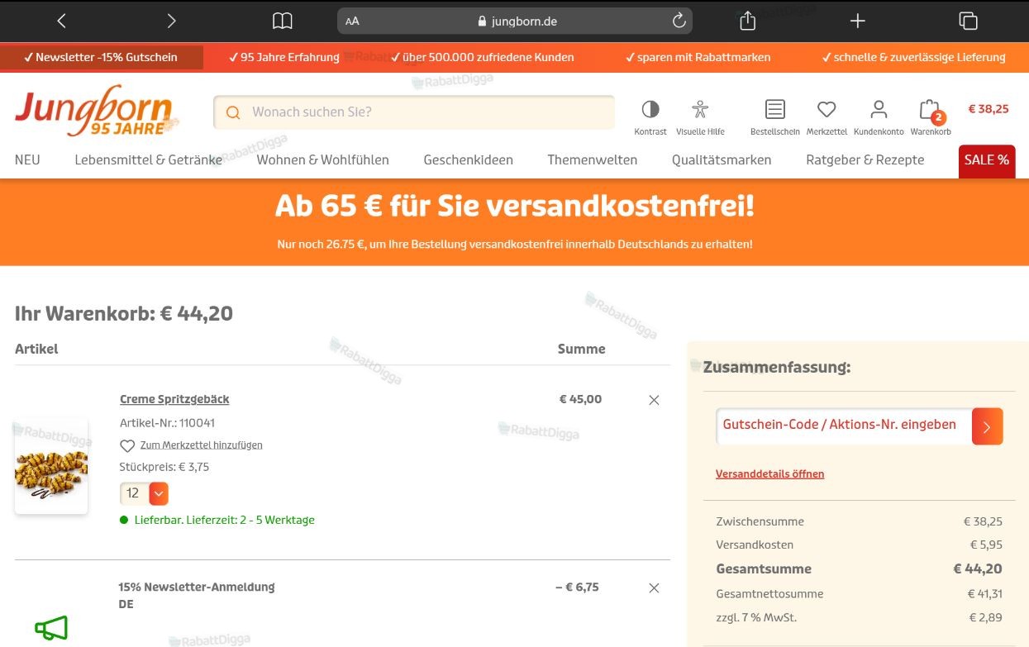
Task: Click '95 Jahre Erfahrung' top bar text
Action: pos(283,57)
